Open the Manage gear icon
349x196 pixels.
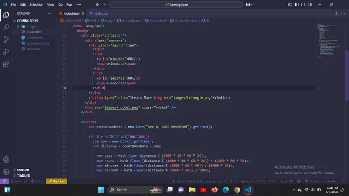pyautogui.click(x=6, y=172)
